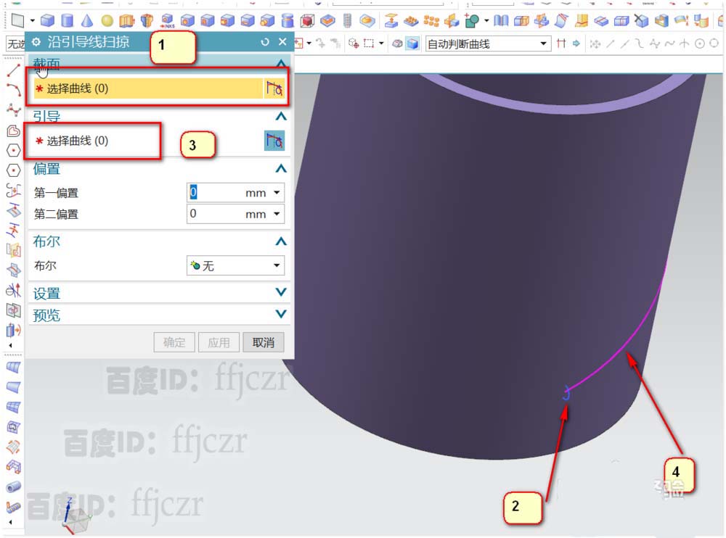Click the Project Curve tool icon

pos(13,210)
